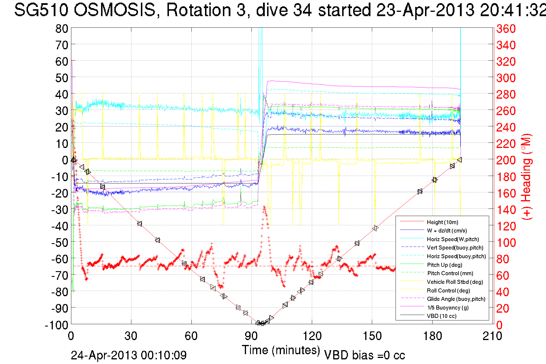
Task: Select the 'W = dz/dt (cm/s)' legend entry
Action: [447, 230]
